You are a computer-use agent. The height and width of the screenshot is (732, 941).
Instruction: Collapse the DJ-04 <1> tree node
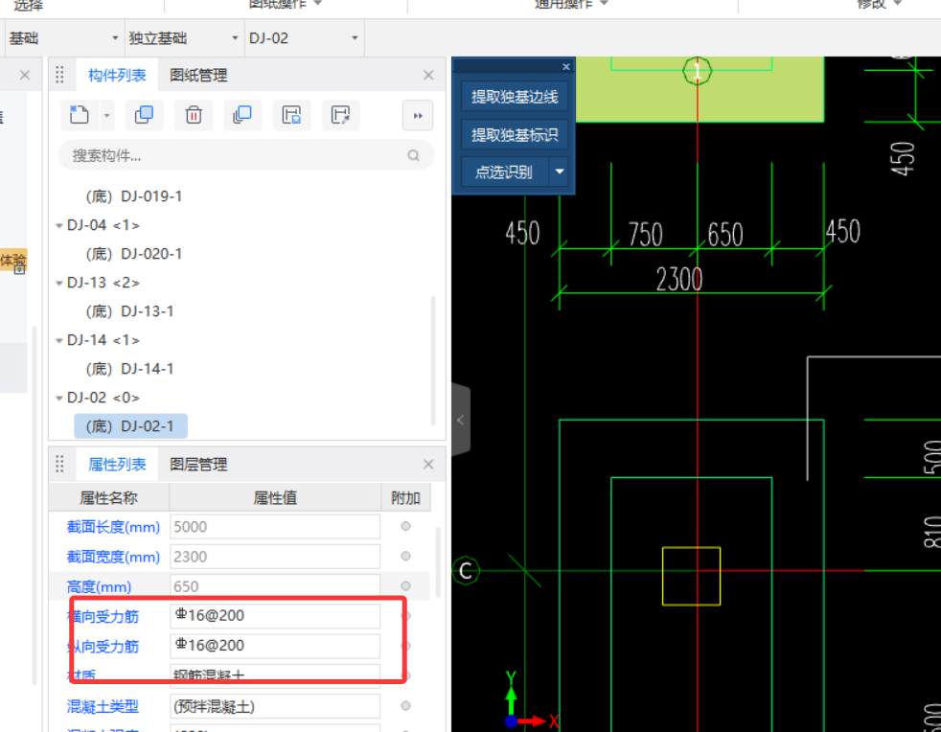pos(58,225)
